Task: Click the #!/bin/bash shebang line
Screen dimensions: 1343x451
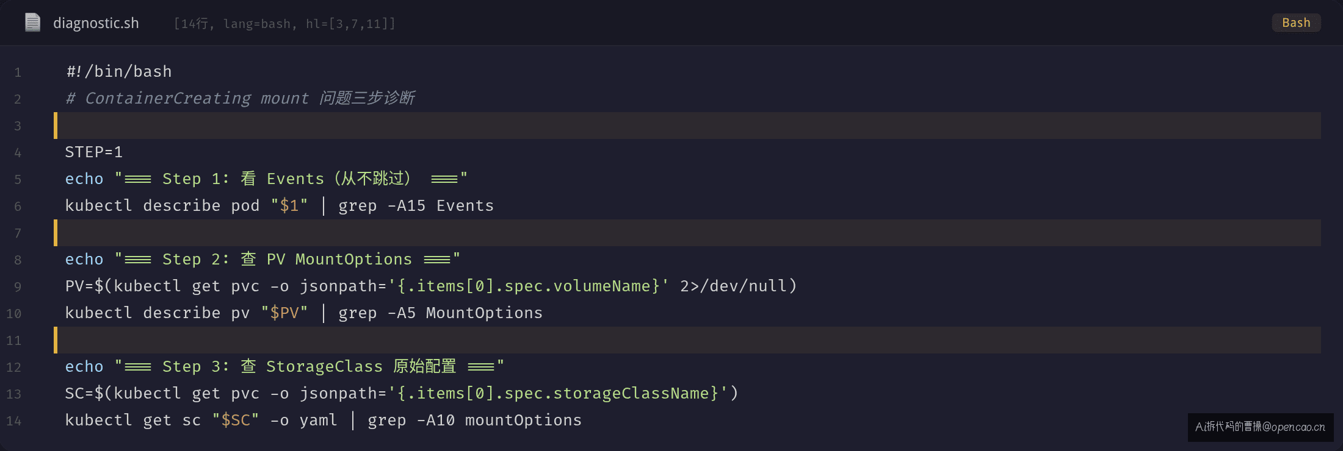Action: pyautogui.click(x=119, y=72)
